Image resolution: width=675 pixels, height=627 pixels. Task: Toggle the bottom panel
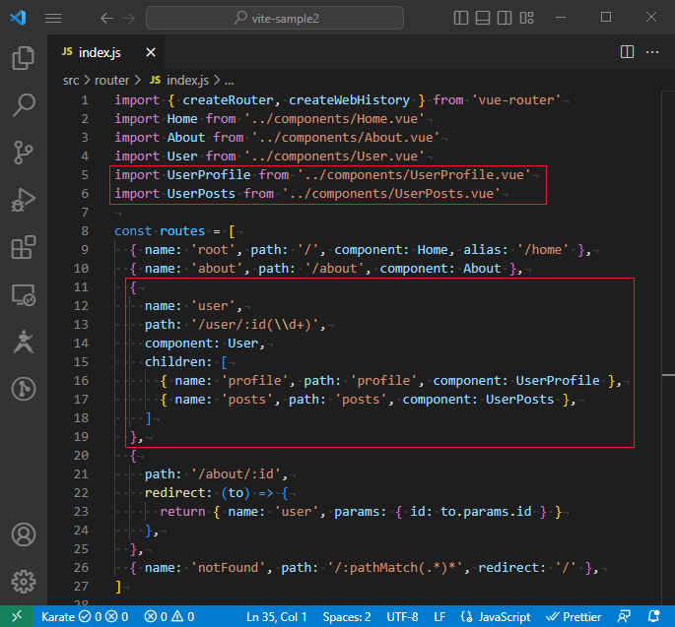point(483,18)
